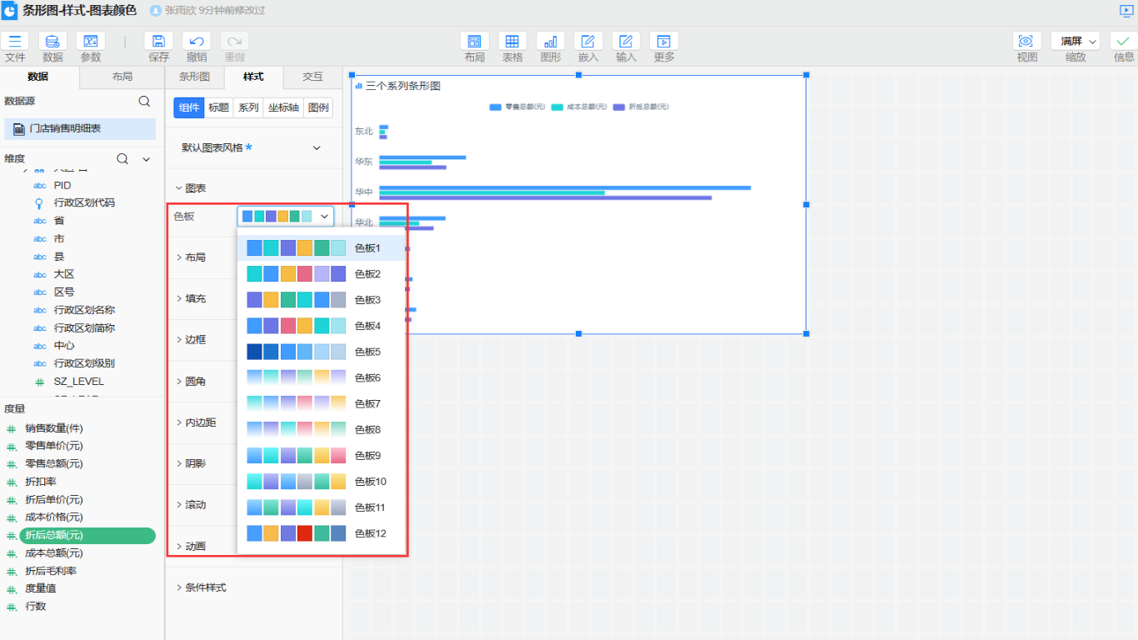Expand the 默认图表风格 dropdown
This screenshot has width=1138, height=640.
pyautogui.click(x=317, y=148)
